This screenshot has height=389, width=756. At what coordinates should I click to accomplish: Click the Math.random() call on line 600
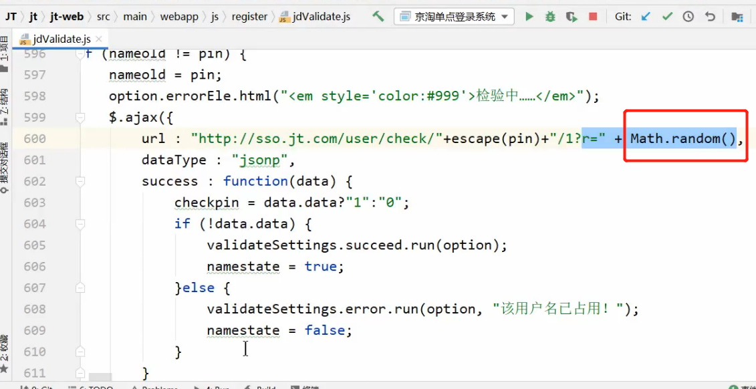(x=684, y=139)
